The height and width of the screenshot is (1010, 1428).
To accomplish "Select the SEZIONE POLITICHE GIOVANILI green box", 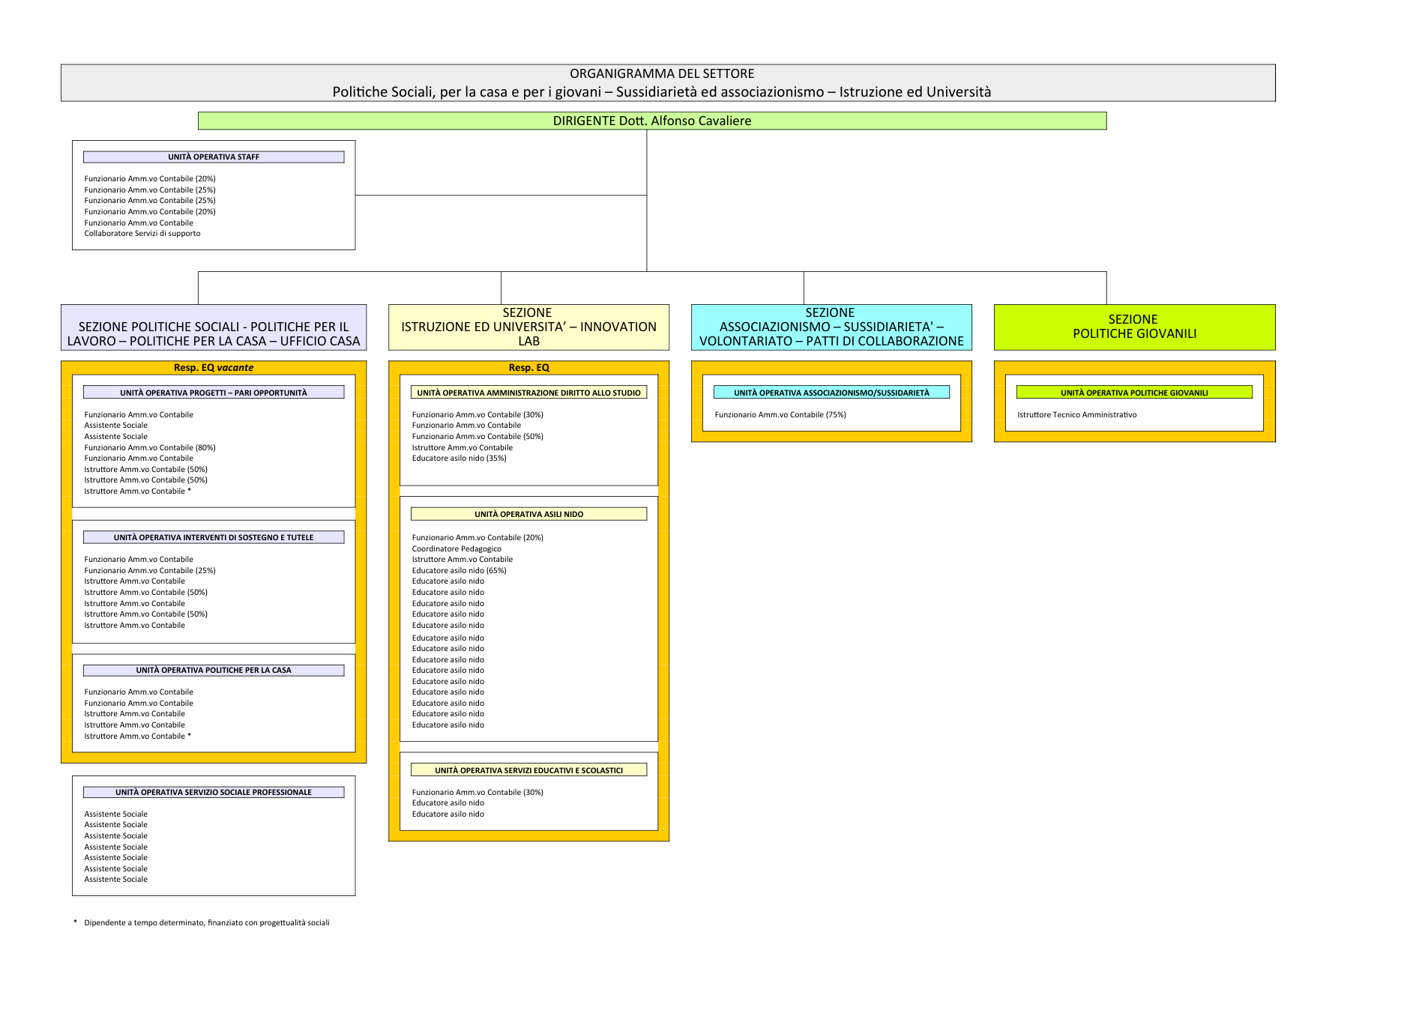I will [1134, 327].
